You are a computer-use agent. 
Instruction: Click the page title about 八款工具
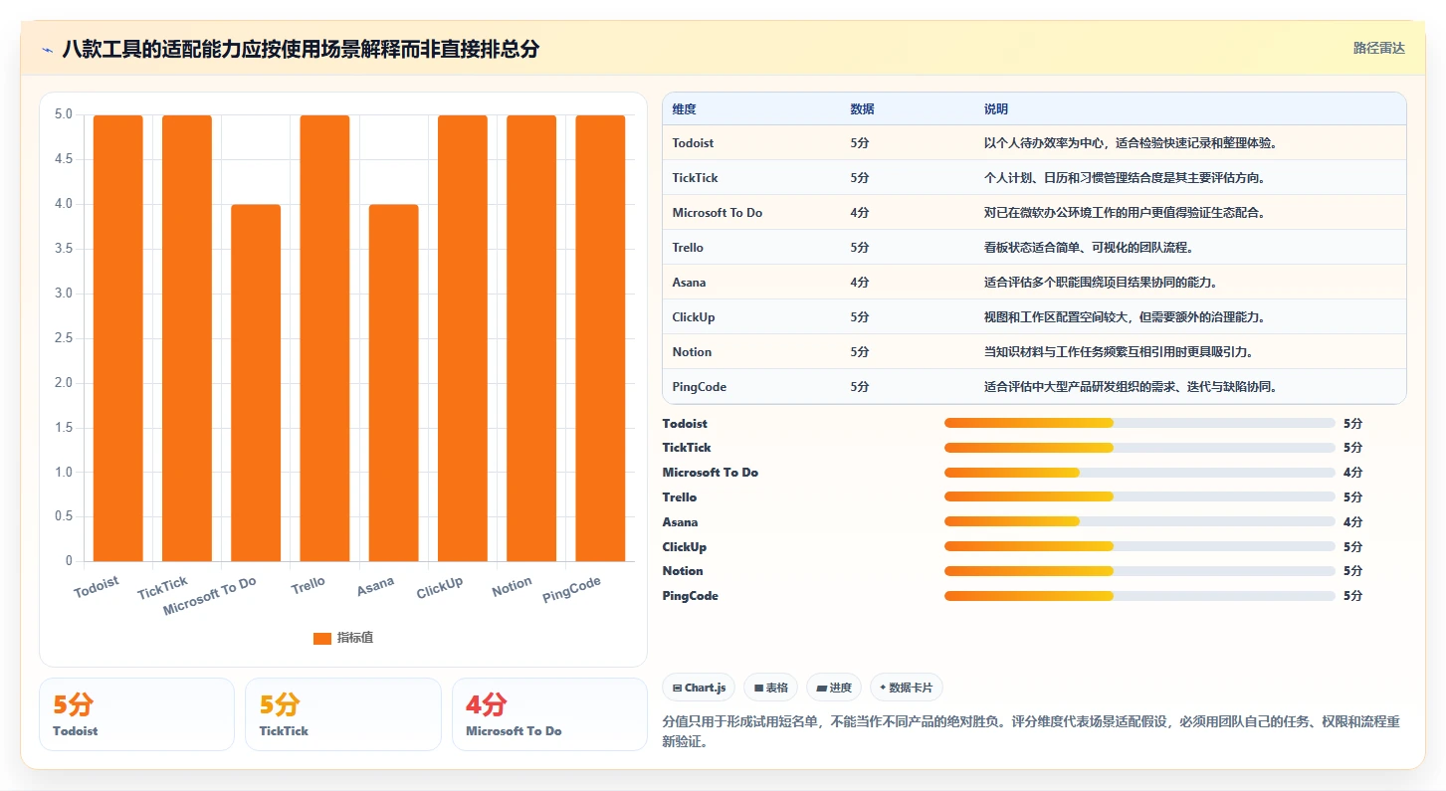coord(301,49)
